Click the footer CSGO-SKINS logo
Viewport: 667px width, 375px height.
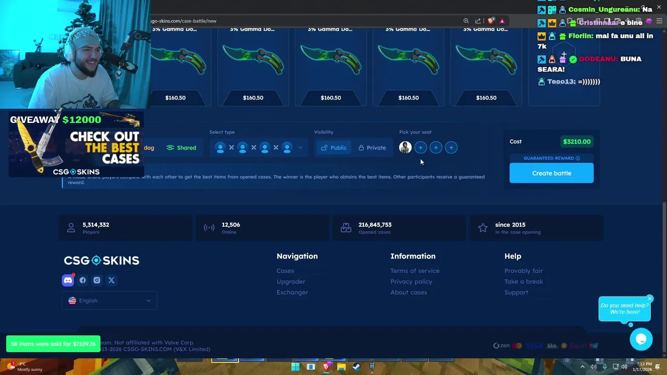click(102, 260)
